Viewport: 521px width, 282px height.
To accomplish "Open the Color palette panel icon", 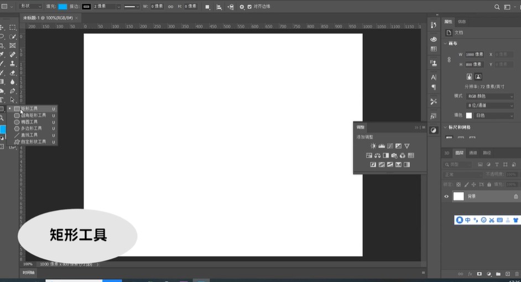I will click(x=434, y=39).
